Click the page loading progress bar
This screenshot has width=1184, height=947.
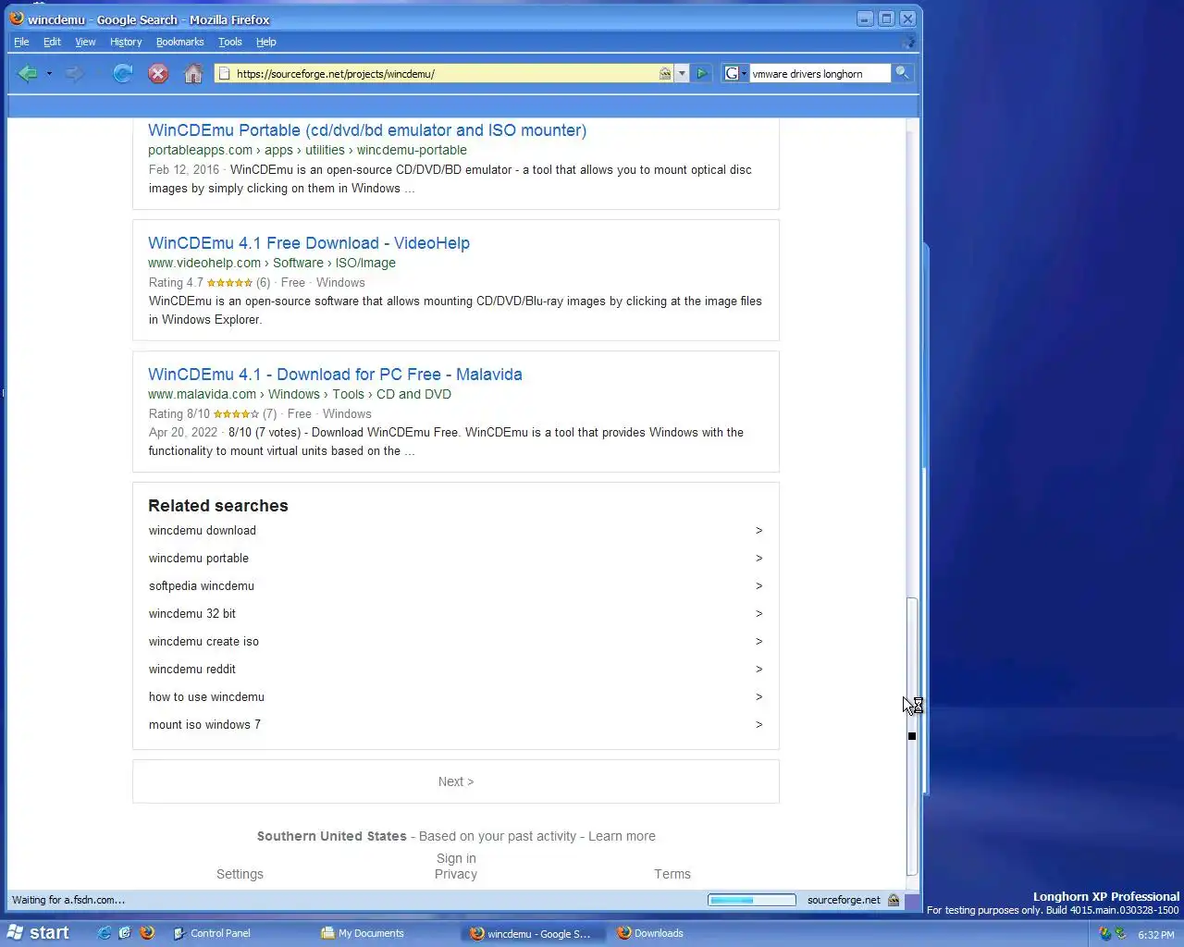coord(751,900)
